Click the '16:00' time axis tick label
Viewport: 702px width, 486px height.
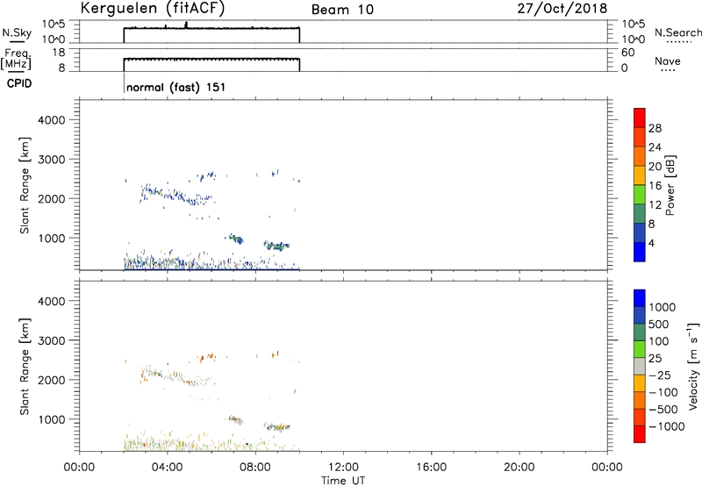[431, 468]
